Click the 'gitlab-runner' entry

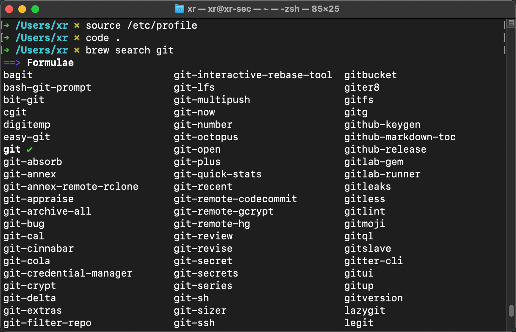pyautogui.click(x=382, y=174)
